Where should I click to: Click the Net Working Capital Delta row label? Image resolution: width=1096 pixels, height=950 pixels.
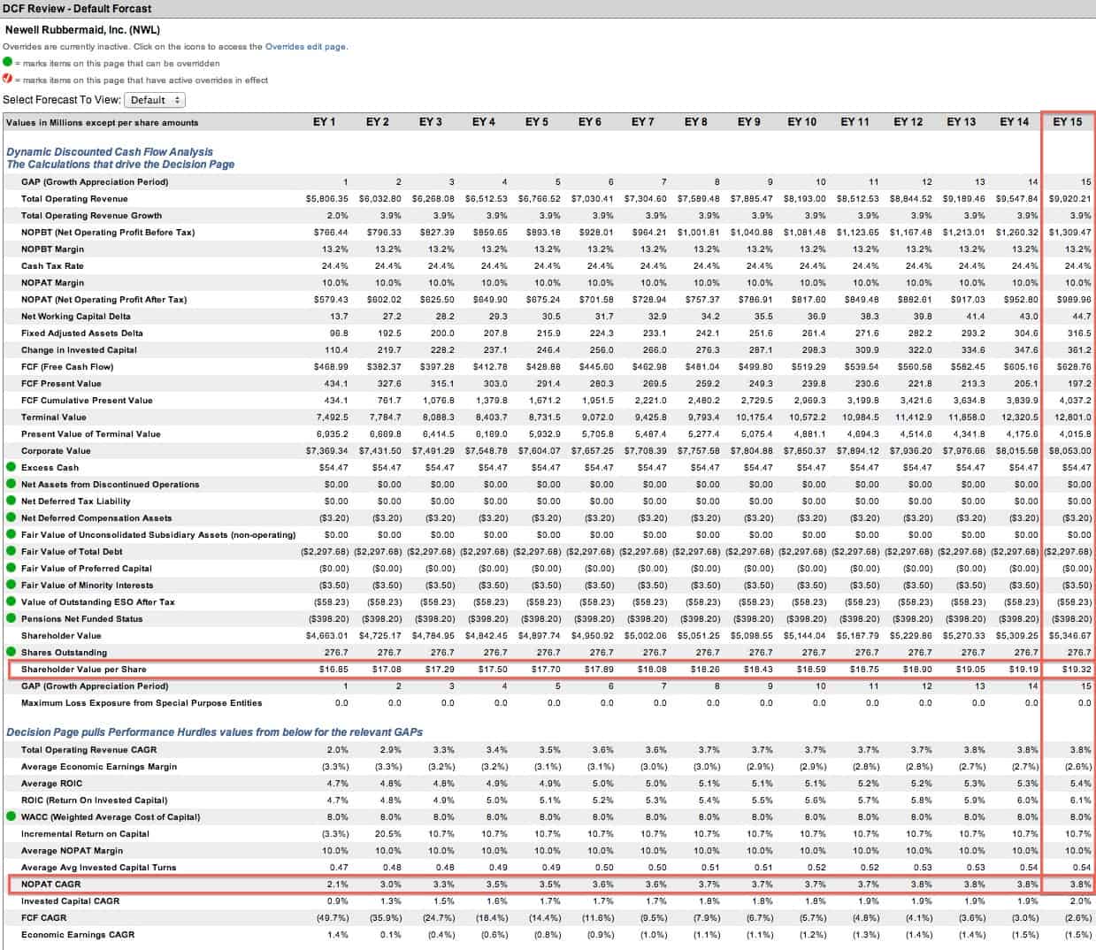(x=75, y=317)
